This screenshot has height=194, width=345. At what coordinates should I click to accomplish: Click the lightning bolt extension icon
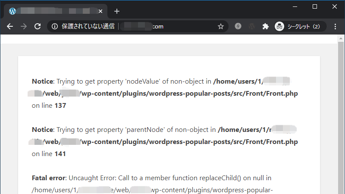238,26
